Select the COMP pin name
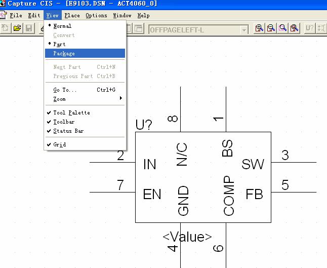Screen dimensions: 327x268 tap(229, 196)
